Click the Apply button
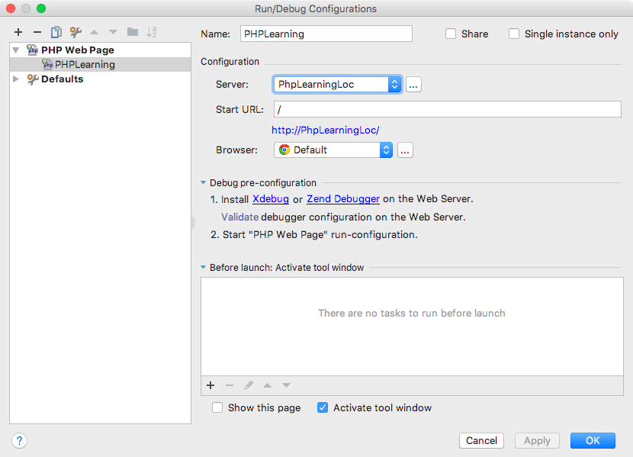 537,440
